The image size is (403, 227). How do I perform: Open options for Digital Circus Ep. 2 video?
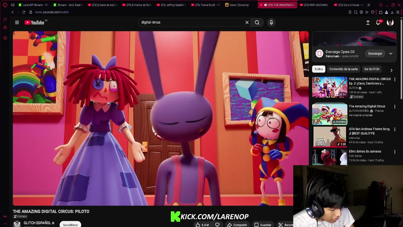[395, 79]
